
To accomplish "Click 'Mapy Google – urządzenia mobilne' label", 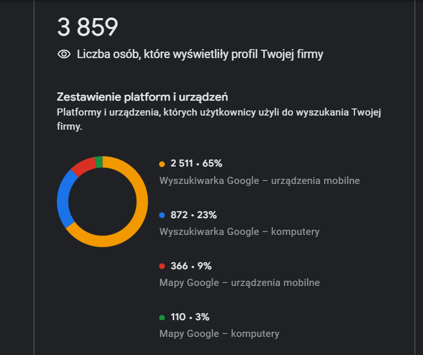I will pyautogui.click(x=239, y=282).
